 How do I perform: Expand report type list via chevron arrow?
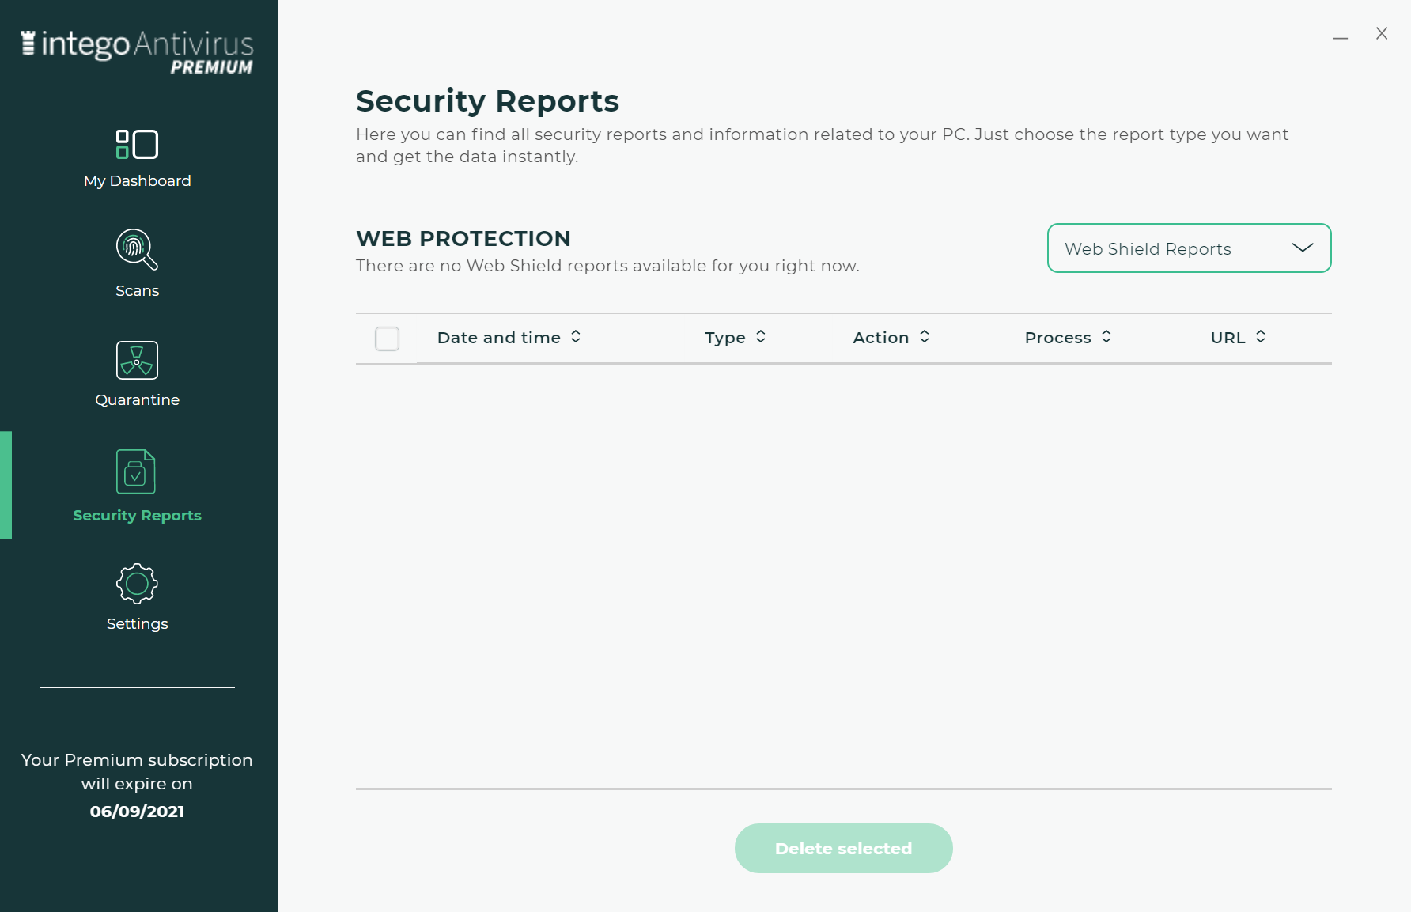[x=1302, y=248]
